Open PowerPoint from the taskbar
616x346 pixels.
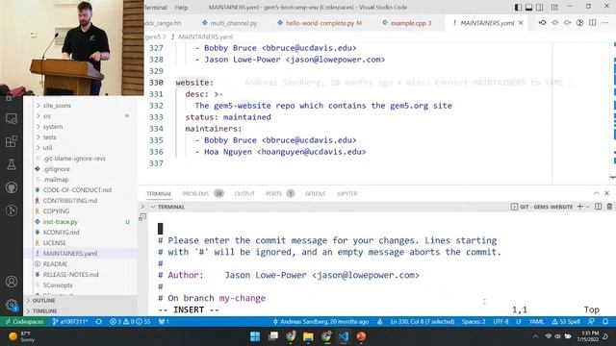[x=361, y=336]
